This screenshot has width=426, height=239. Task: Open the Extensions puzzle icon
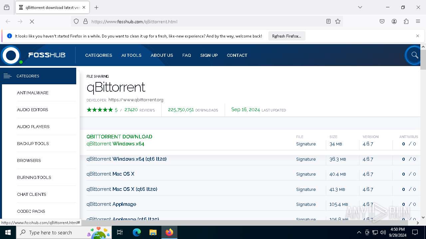point(406,22)
